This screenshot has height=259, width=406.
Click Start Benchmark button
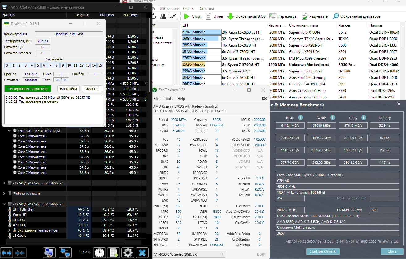point(323,251)
